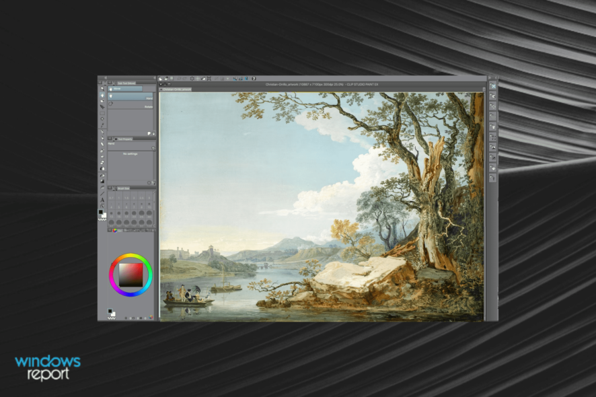The width and height of the screenshot is (596, 397).
Task: Open the Help question mark icon
Action: (x=254, y=79)
